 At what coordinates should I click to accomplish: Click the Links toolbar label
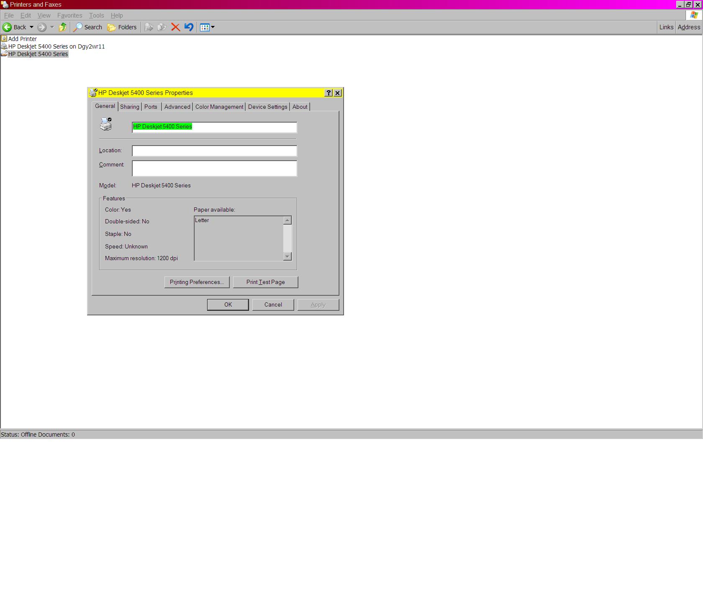[x=666, y=27]
